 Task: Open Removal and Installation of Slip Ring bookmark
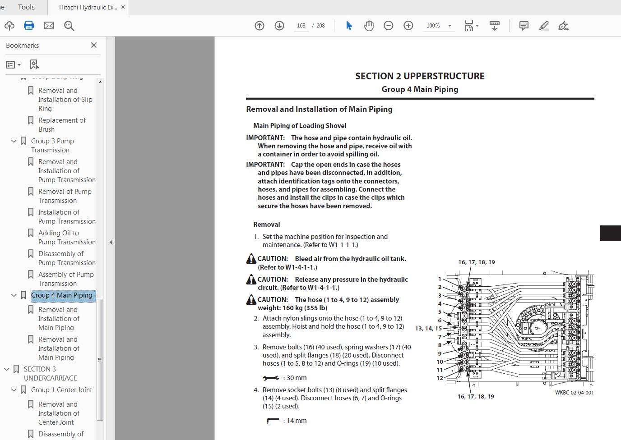tap(65, 100)
